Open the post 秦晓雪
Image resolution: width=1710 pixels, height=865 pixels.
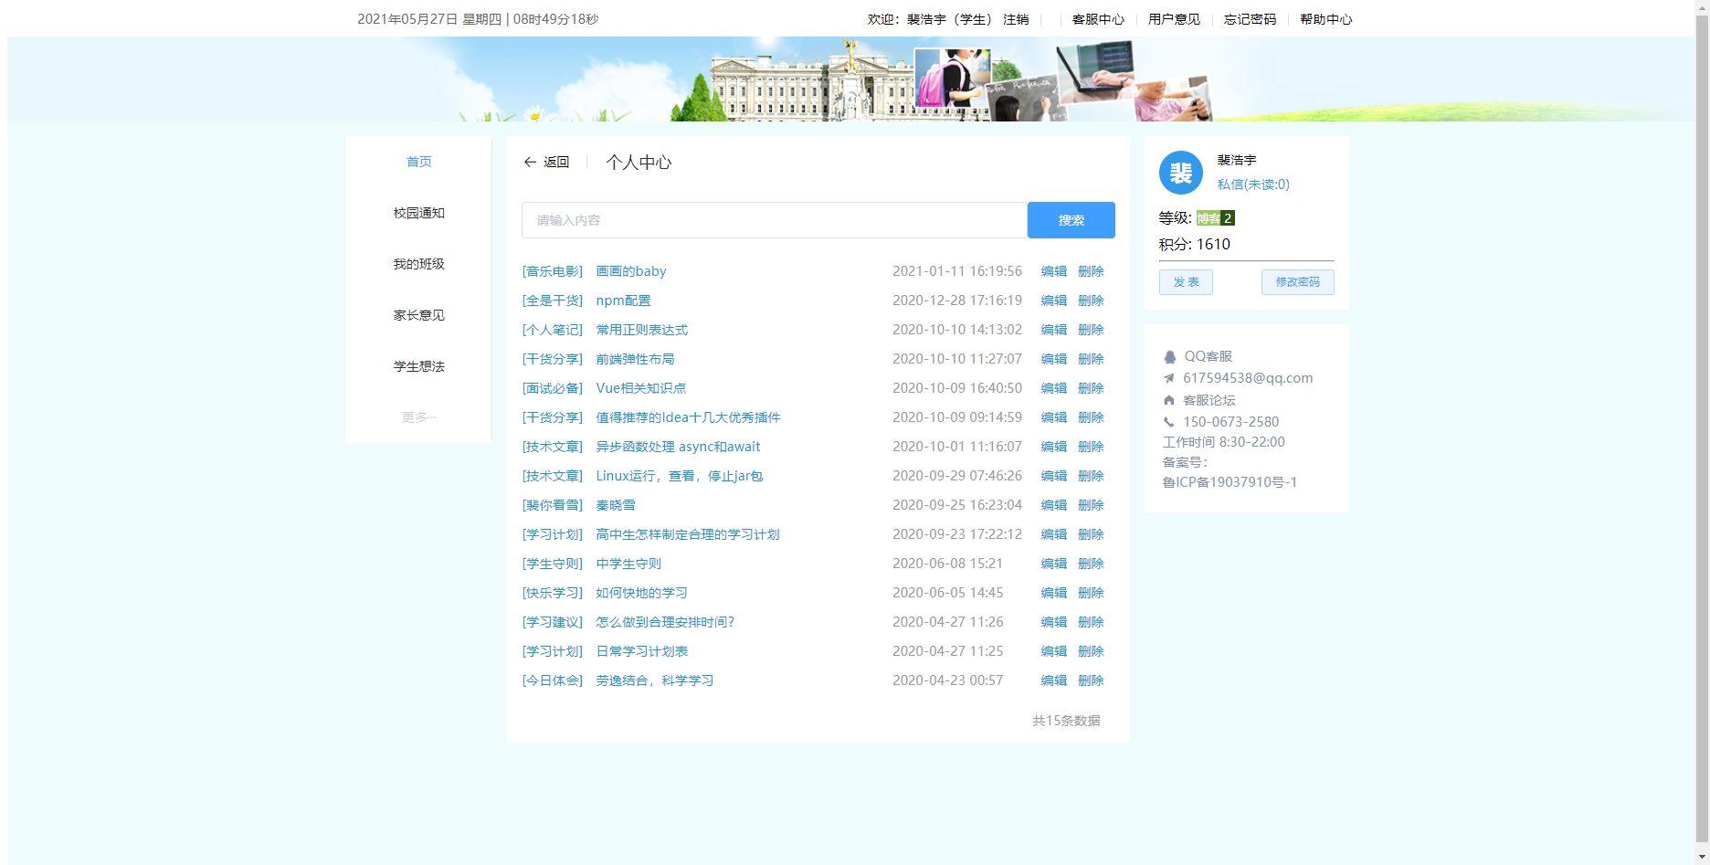616,505
